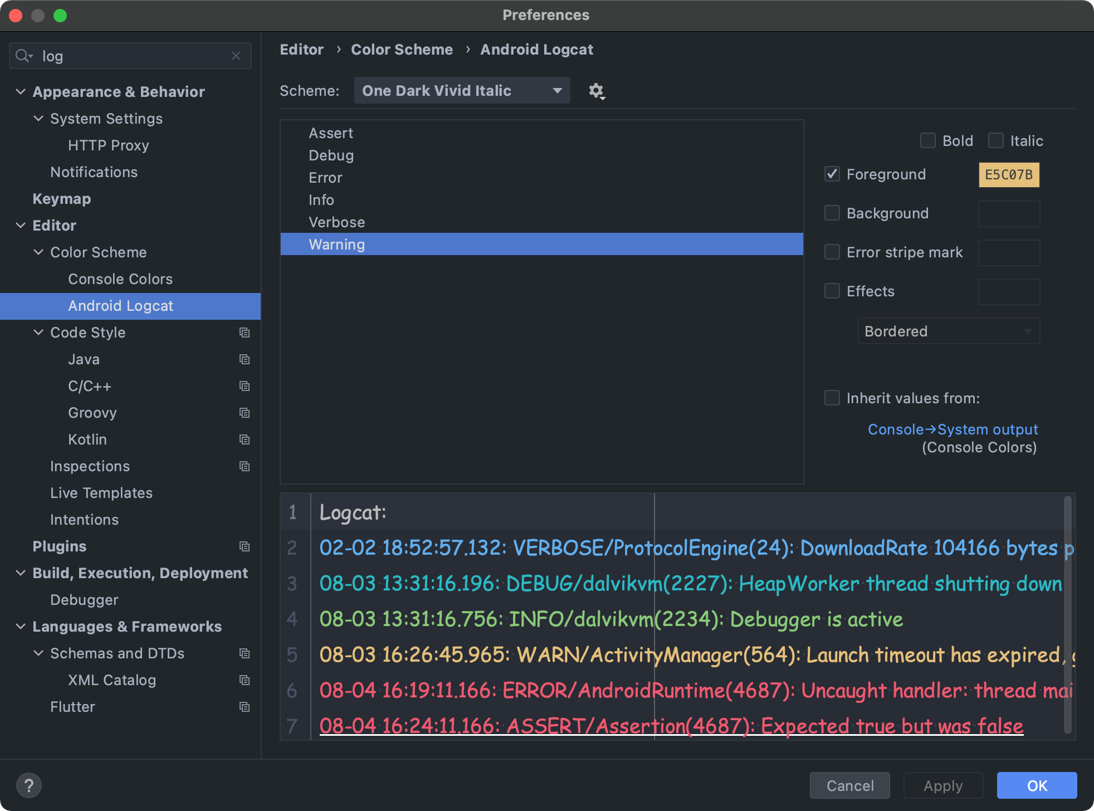Click the copy icon next to Plugins
Image resolution: width=1094 pixels, height=811 pixels.
[x=244, y=546]
